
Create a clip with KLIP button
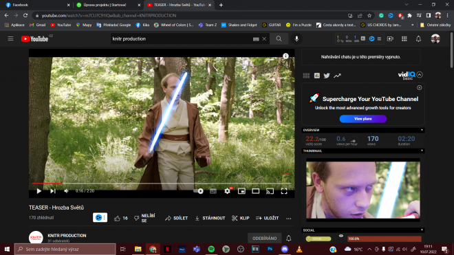tap(240, 219)
